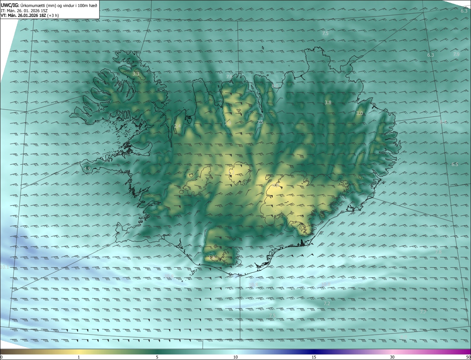The height and width of the screenshot is (360, 471).
Task: Click the 7.9 value label on the map
Action: pos(456,54)
